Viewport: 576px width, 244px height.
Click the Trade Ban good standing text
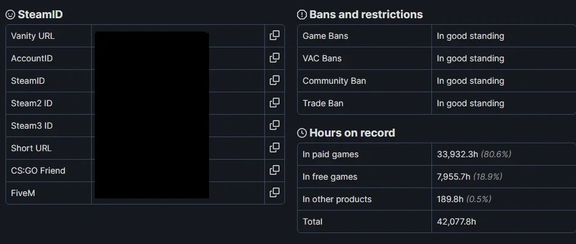point(470,103)
